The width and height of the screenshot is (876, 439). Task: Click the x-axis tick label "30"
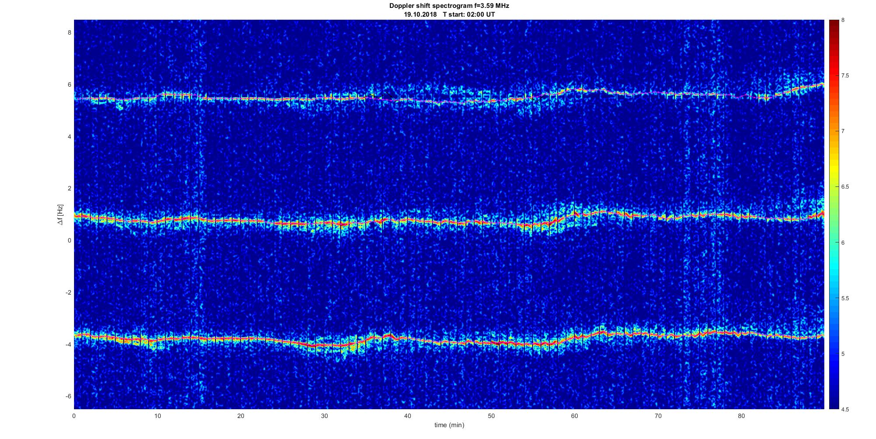point(324,416)
